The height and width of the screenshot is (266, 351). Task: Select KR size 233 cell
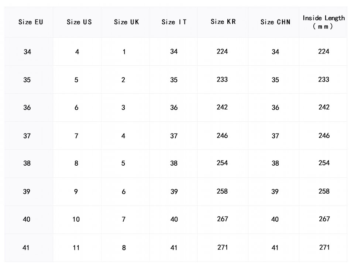[x=222, y=80]
